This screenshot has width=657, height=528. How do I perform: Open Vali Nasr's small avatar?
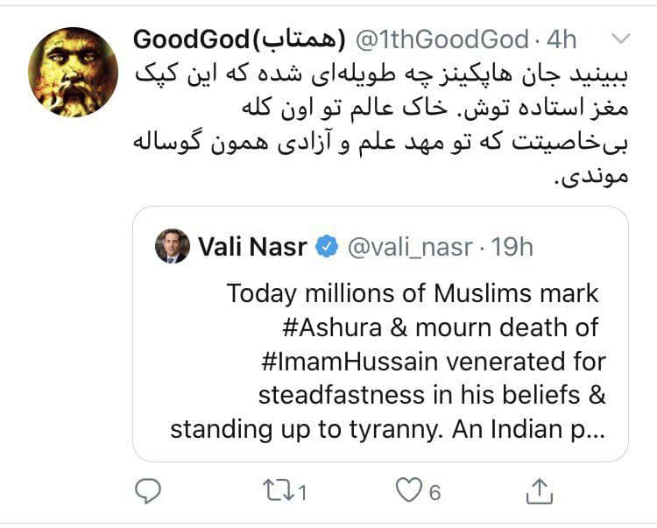(x=172, y=247)
